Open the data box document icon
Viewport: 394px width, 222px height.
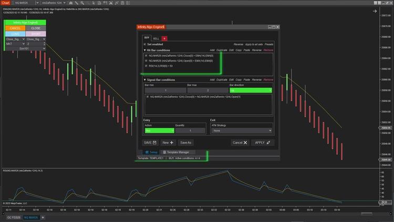pyautogui.click(x=99, y=3)
